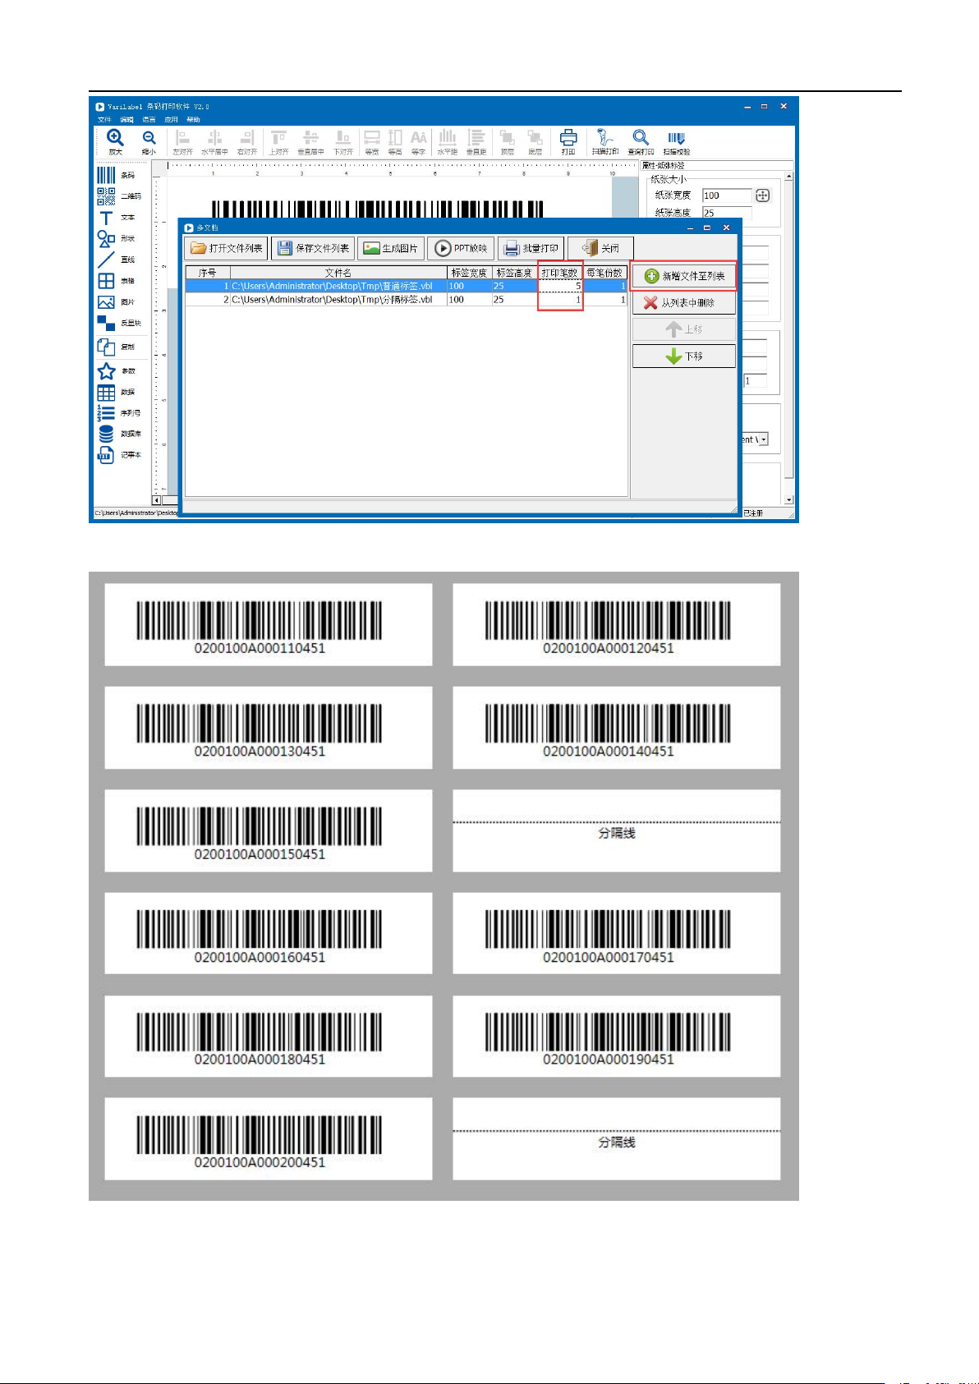Click the 下移 move down button

(684, 356)
